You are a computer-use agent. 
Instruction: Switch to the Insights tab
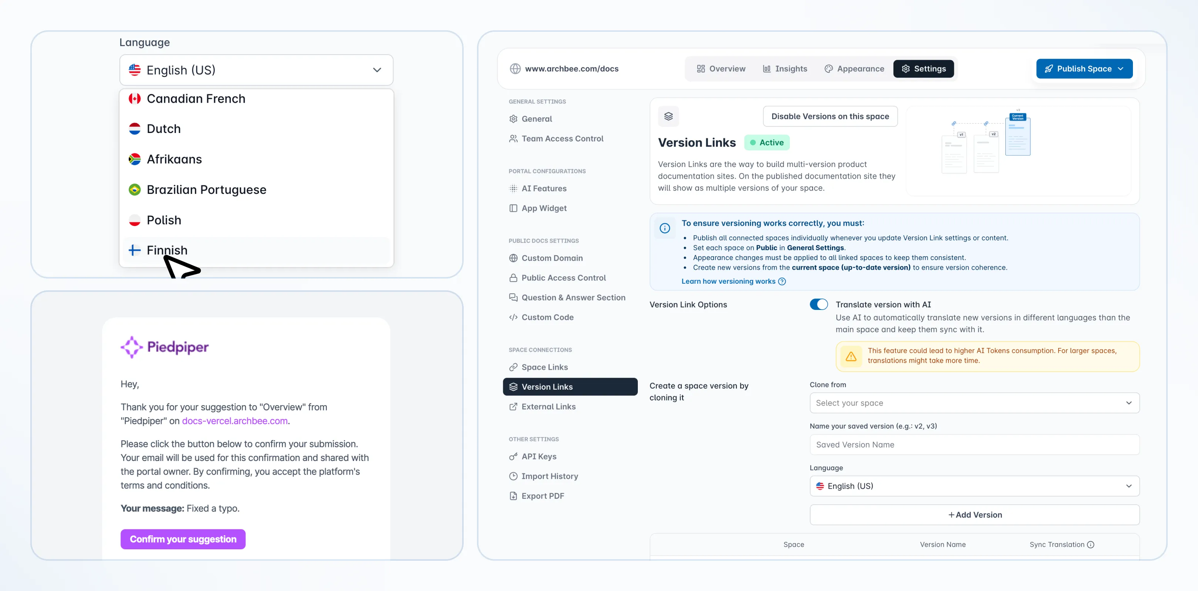pyautogui.click(x=785, y=69)
